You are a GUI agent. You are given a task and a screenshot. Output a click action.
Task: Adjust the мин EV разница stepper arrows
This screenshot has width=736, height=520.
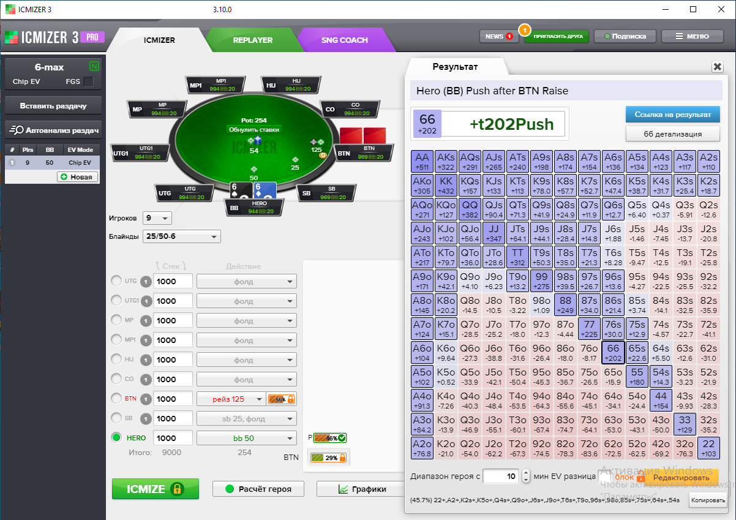(x=526, y=476)
